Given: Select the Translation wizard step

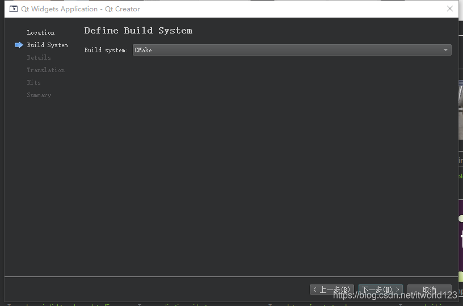Looking at the screenshot, I should [x=46, y=70].
